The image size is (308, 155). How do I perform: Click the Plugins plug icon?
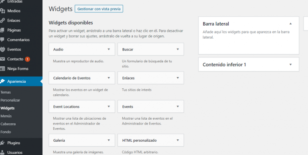coord(2,143)
